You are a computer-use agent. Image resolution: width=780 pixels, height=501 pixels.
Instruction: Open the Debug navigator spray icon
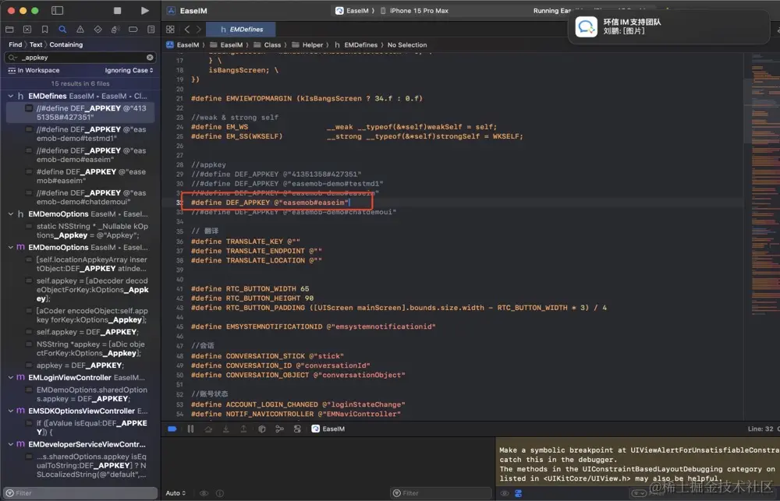click(115, 30)
